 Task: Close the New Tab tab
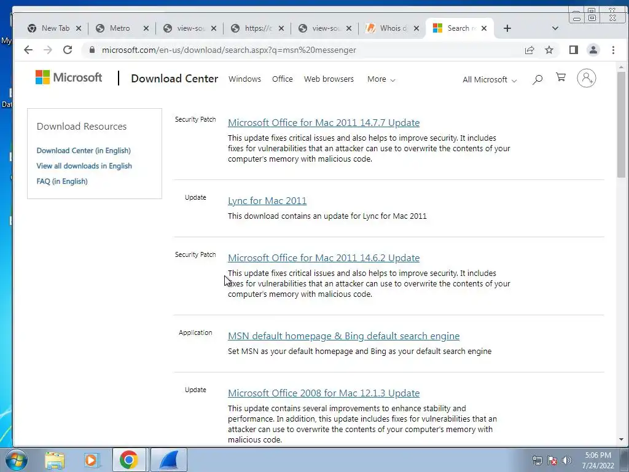(x=79, y=28)
